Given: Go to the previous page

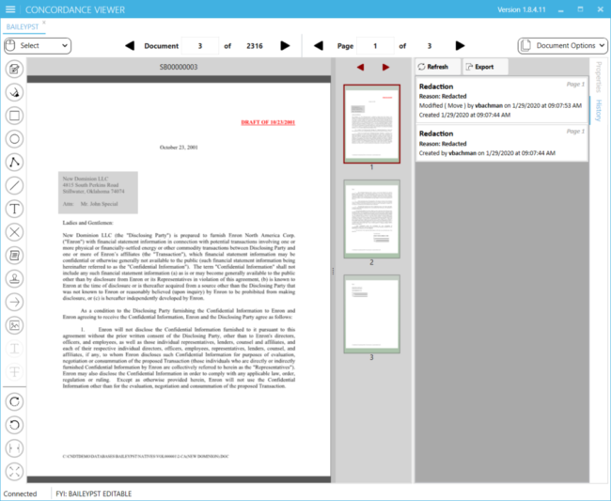Looking at the screenshot, I should pos(319,46).
